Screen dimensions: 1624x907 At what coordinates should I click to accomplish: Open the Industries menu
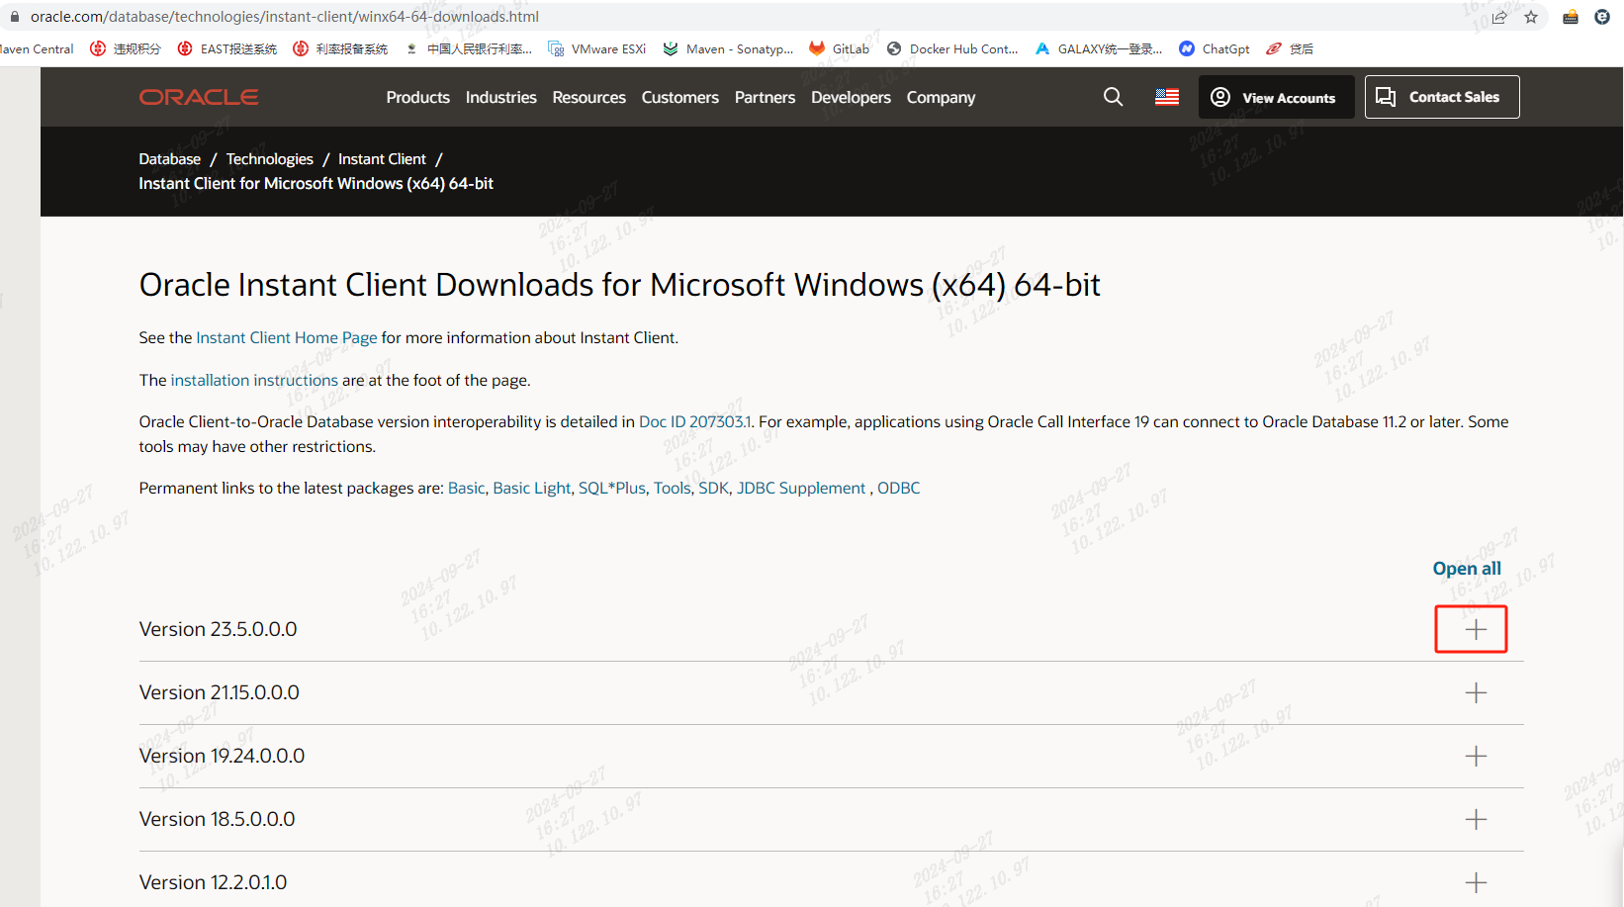[x=501, y=97]
